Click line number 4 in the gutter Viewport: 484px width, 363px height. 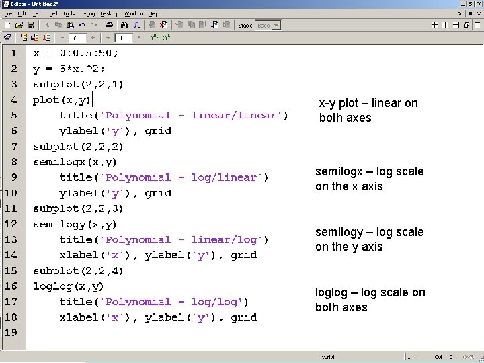tap(14, 99)
